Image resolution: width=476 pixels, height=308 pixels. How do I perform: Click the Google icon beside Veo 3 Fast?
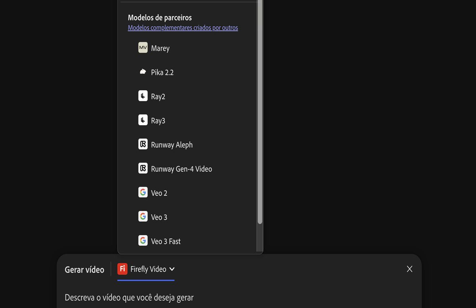coord(143,240)
